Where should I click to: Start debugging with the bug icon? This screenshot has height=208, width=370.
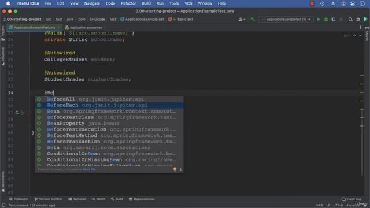click(x=326, y=20)
